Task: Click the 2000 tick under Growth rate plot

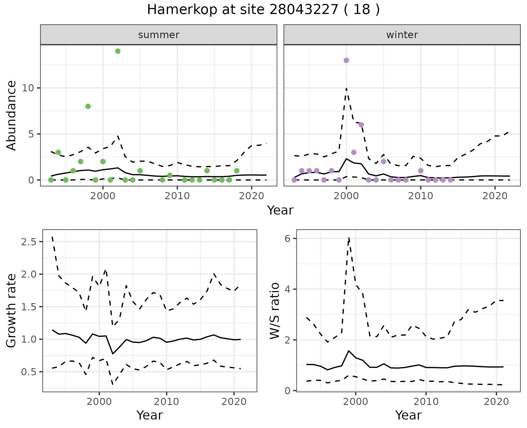Action: [x=99, y=402]
